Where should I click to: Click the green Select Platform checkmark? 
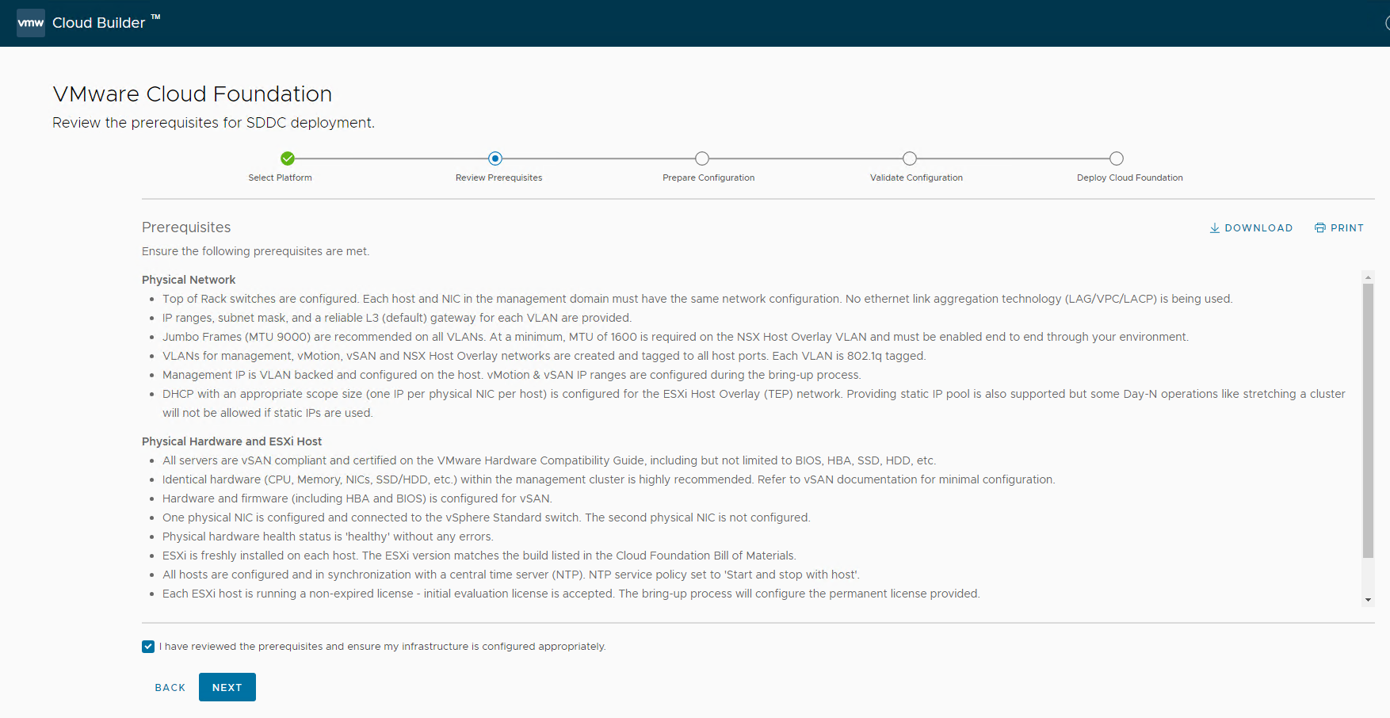(288, 158)
